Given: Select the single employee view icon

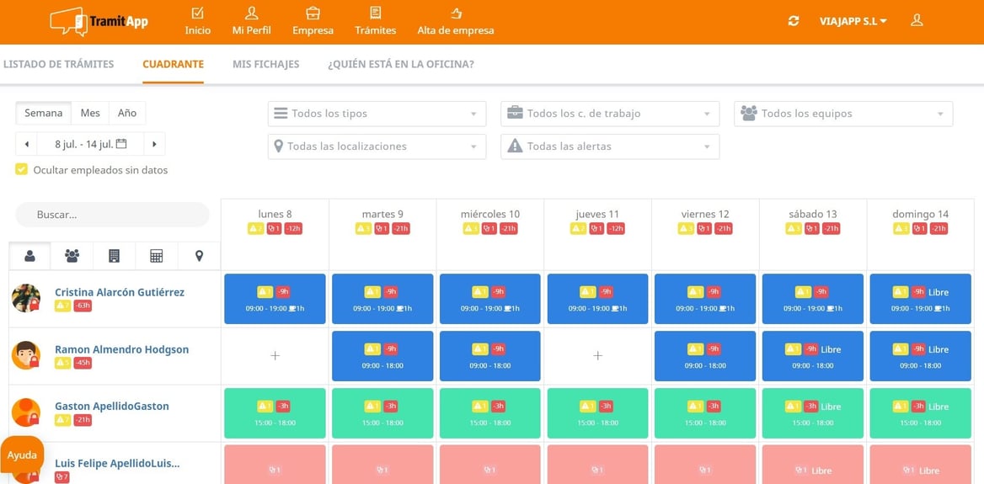Looking at the screenshot, I should pos(29,256).
